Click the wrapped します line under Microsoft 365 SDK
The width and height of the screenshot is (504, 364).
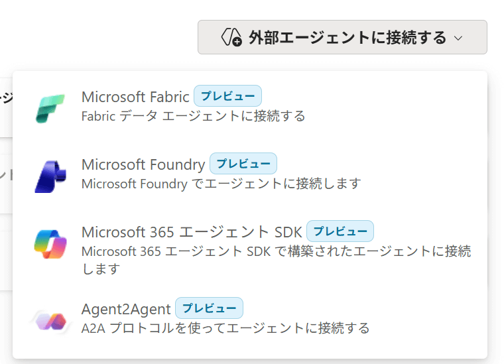click(x=101, y=269)
